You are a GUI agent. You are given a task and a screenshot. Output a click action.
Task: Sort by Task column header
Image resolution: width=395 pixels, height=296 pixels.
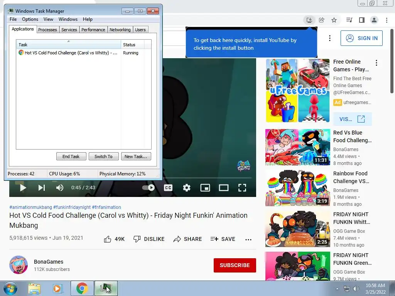click(69, 45)
